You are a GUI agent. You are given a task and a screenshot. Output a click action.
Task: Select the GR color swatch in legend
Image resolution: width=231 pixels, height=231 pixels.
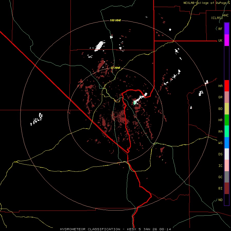click(227, 97)
